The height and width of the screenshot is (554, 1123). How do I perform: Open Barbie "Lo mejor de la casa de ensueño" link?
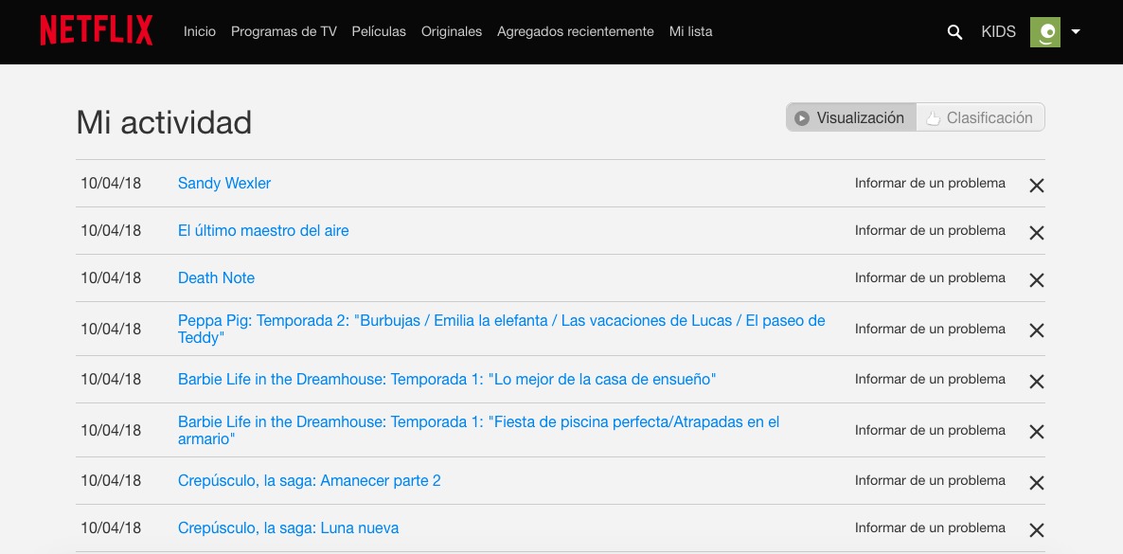point(447,379)
